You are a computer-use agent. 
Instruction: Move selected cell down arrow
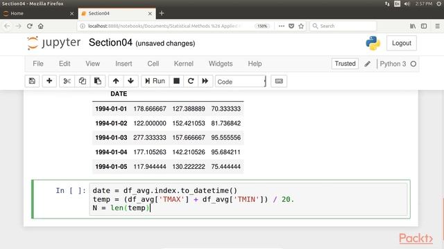point(130,81)
